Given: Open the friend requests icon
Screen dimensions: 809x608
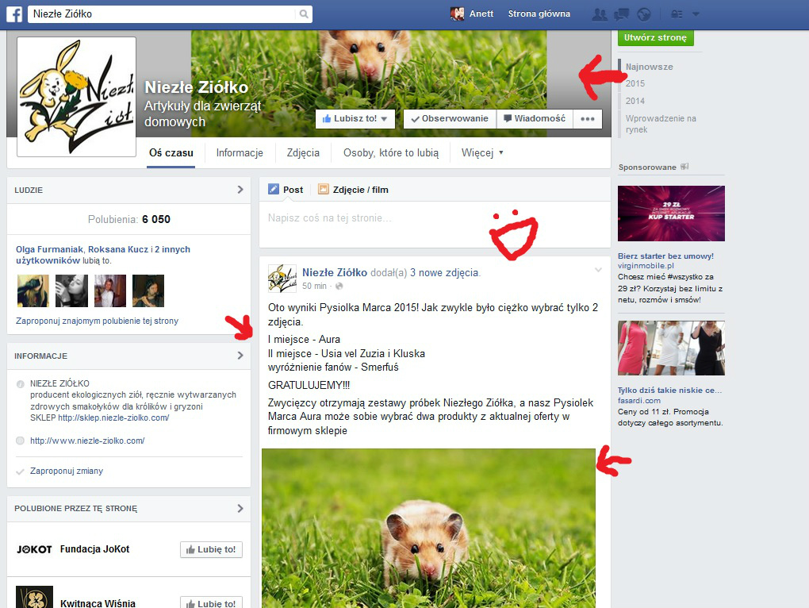Looking at the screenshot, I should [599, 14].
